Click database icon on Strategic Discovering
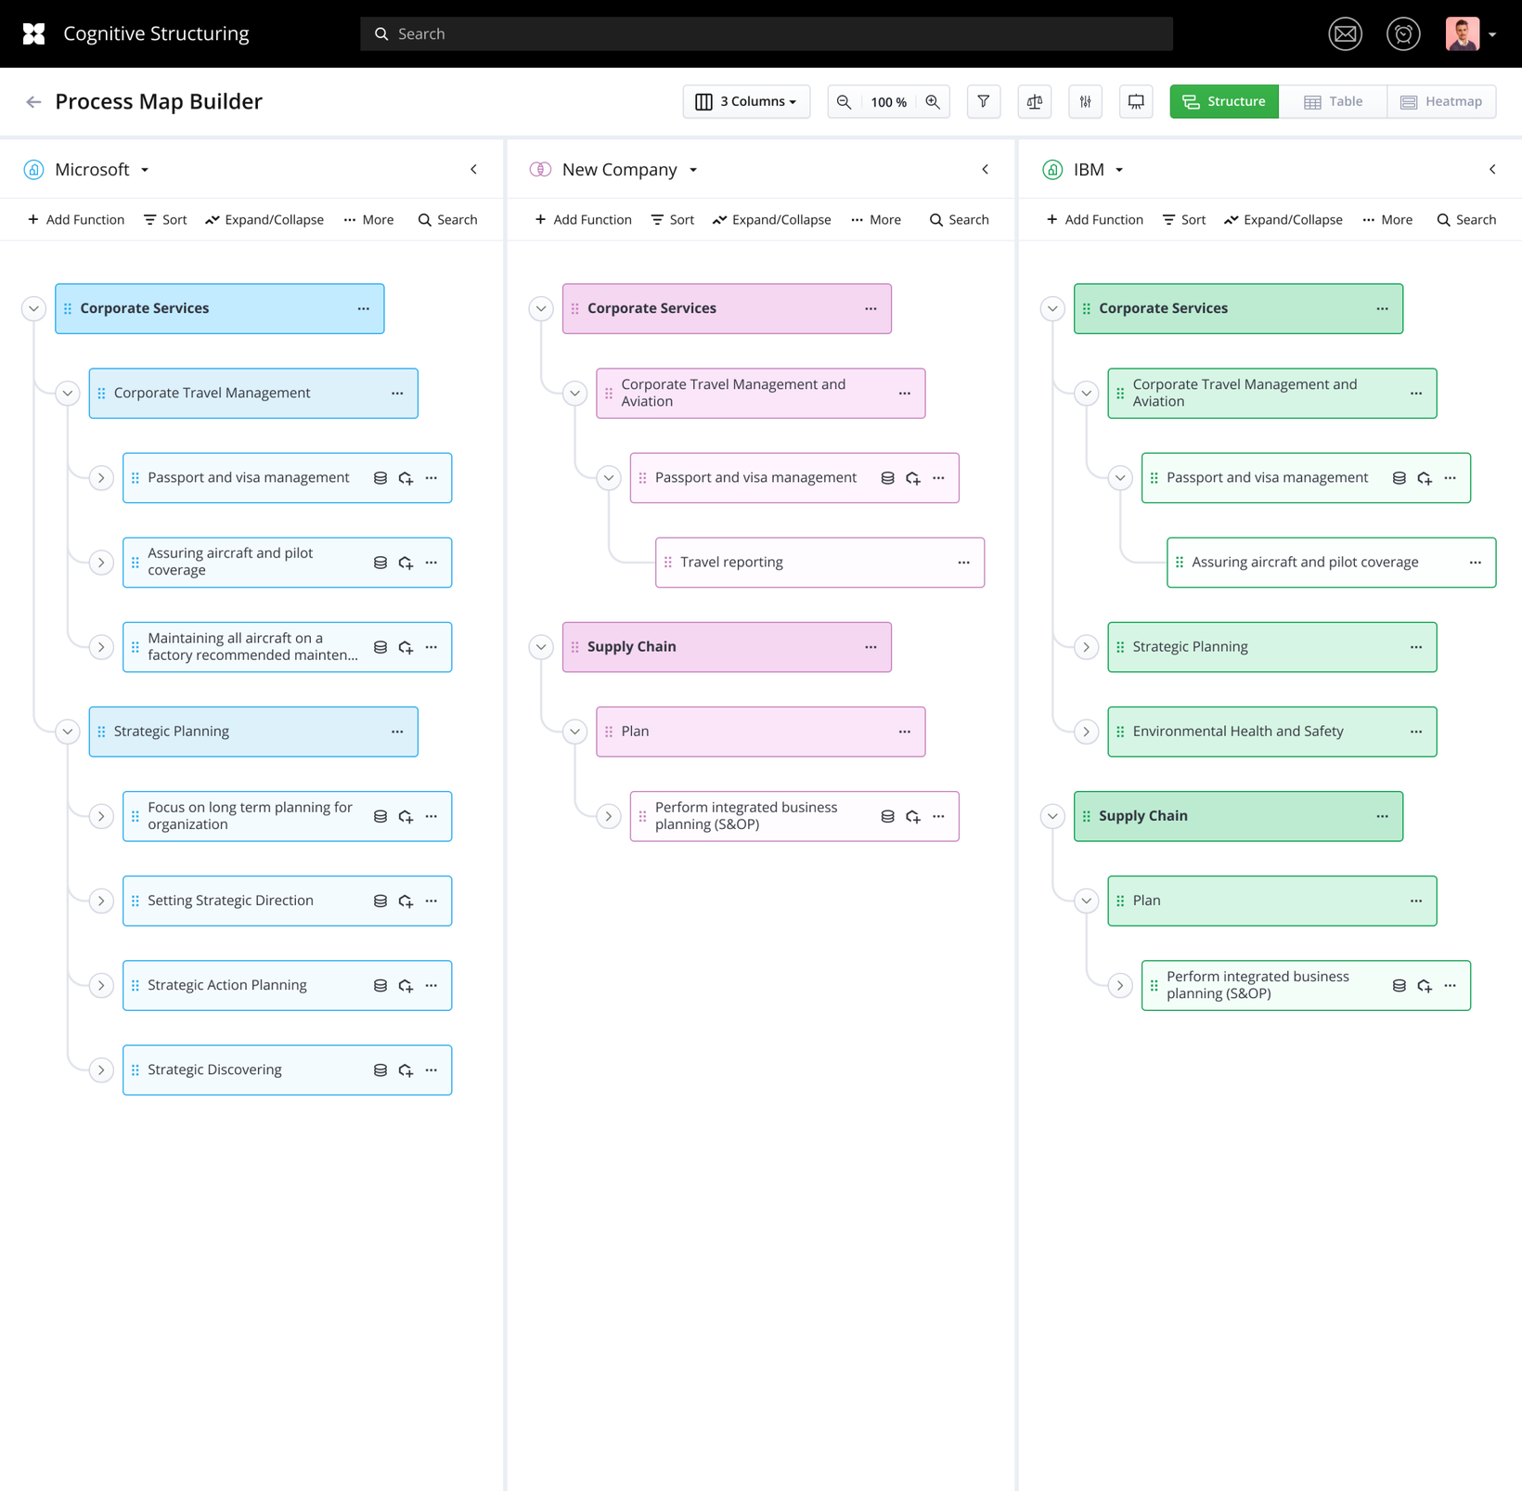Viewport: 1522px width, 1491px height. point(380,1070)
